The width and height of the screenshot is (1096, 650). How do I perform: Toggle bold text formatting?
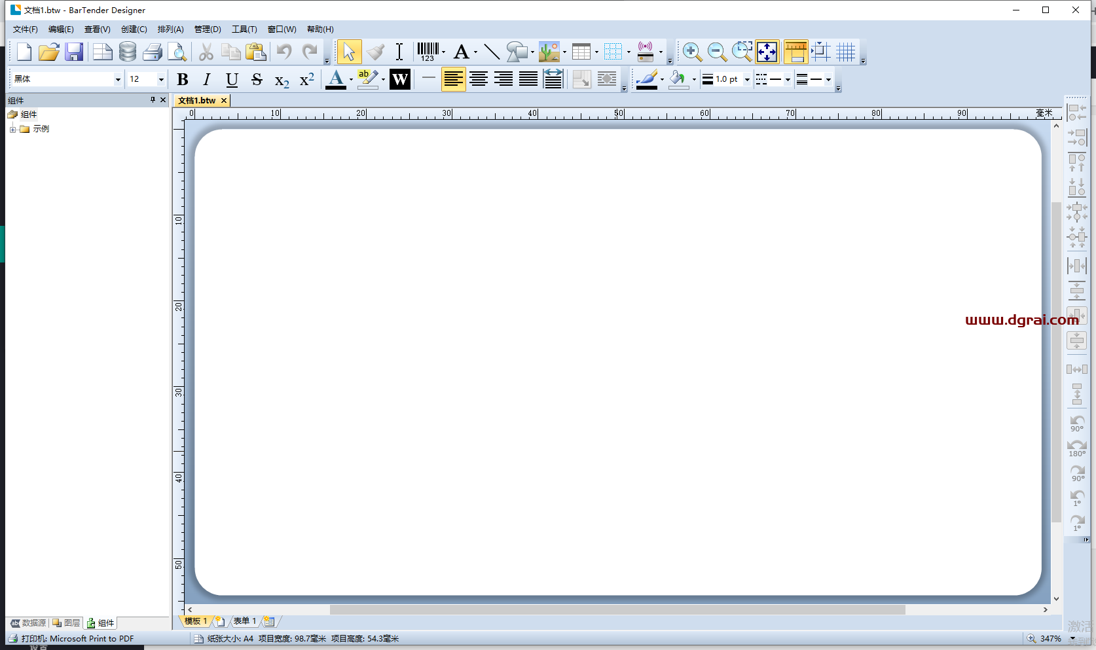click(x=183, y=79)
